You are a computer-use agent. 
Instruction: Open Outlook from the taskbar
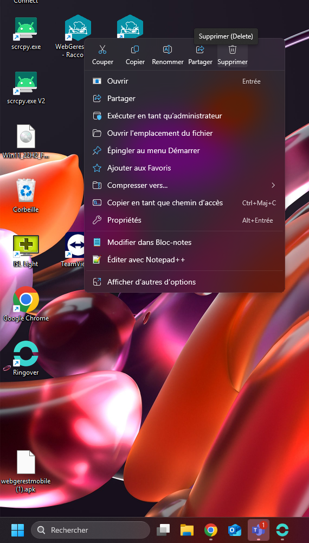pyautogui.click(x=235, y=530)
